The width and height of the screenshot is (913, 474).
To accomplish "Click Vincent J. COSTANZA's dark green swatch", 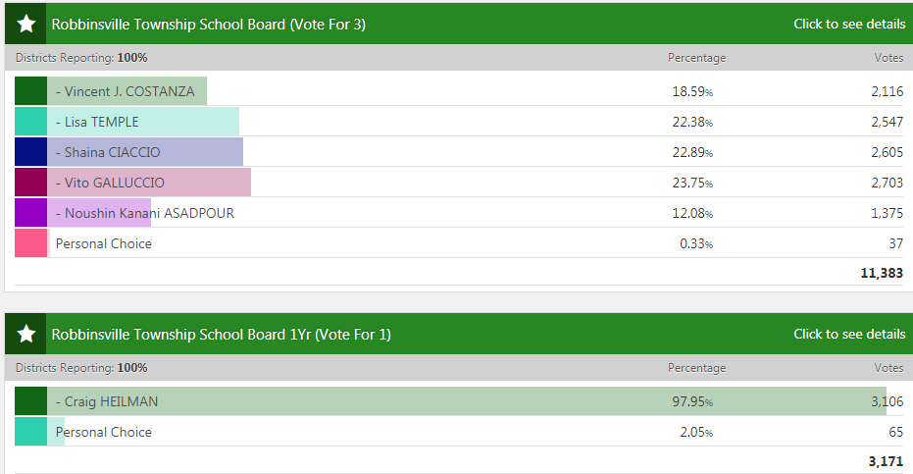I will click(31, 91).
